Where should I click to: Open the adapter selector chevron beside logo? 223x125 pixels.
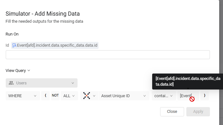(x=94, y=96)
